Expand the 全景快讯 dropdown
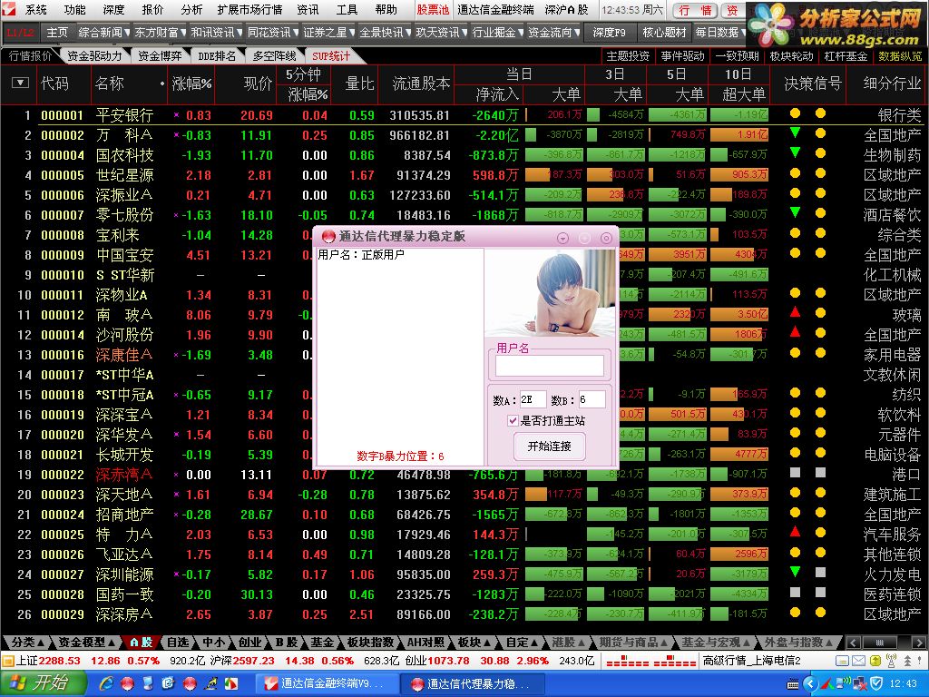Viewport: 929px width, 697px height. click(x=385, y=32)
